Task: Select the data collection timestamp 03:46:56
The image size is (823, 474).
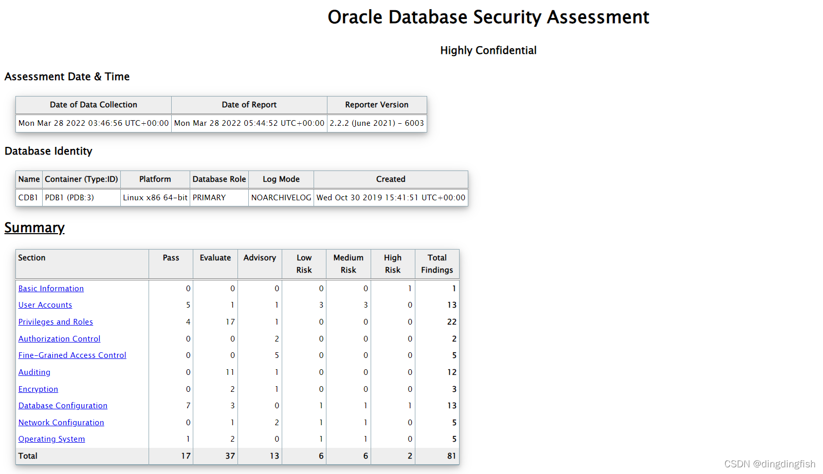Action: pyautogui.click(x=94, y=123)
